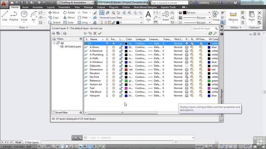The image size is (266, 149).
Task: Open the Home ribbon tab
Action: click(x=15, y=7)
